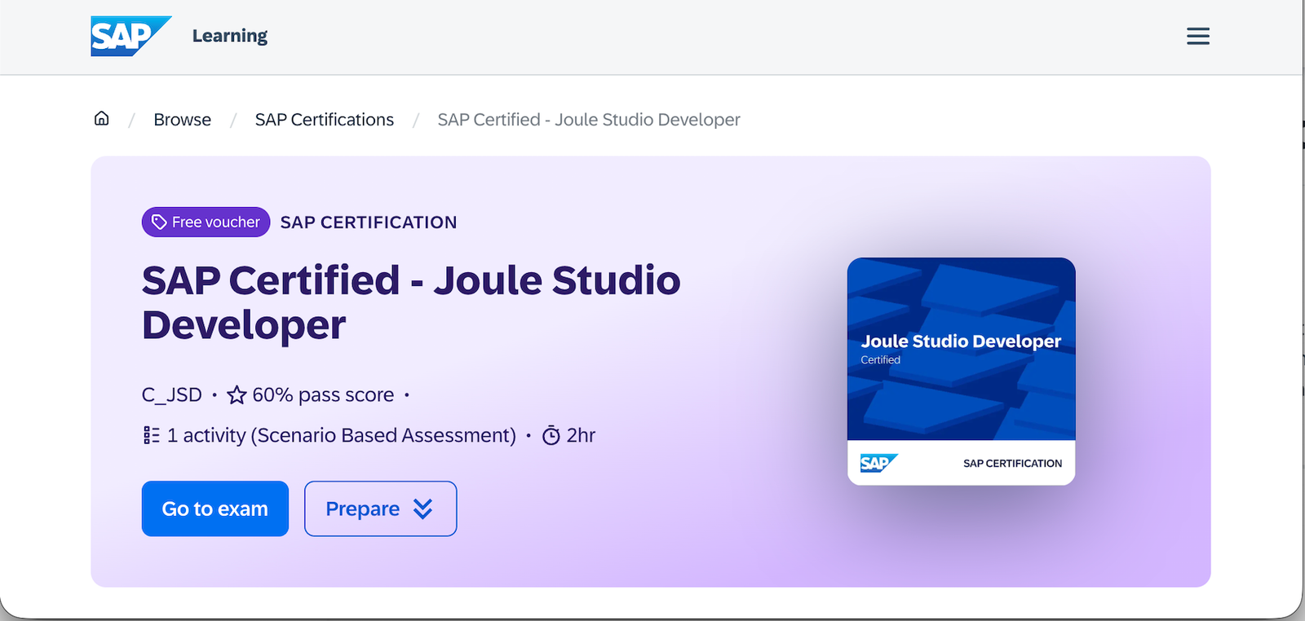Viewport: 1305px width, 621px height.
Task: Click the main certification title heading
Action: pyautogui.click(x=411, y=302)
